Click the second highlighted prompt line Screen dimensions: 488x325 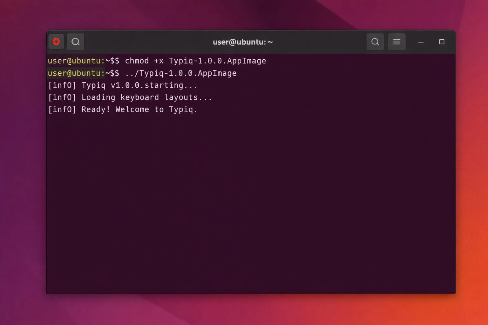point(76,73)
